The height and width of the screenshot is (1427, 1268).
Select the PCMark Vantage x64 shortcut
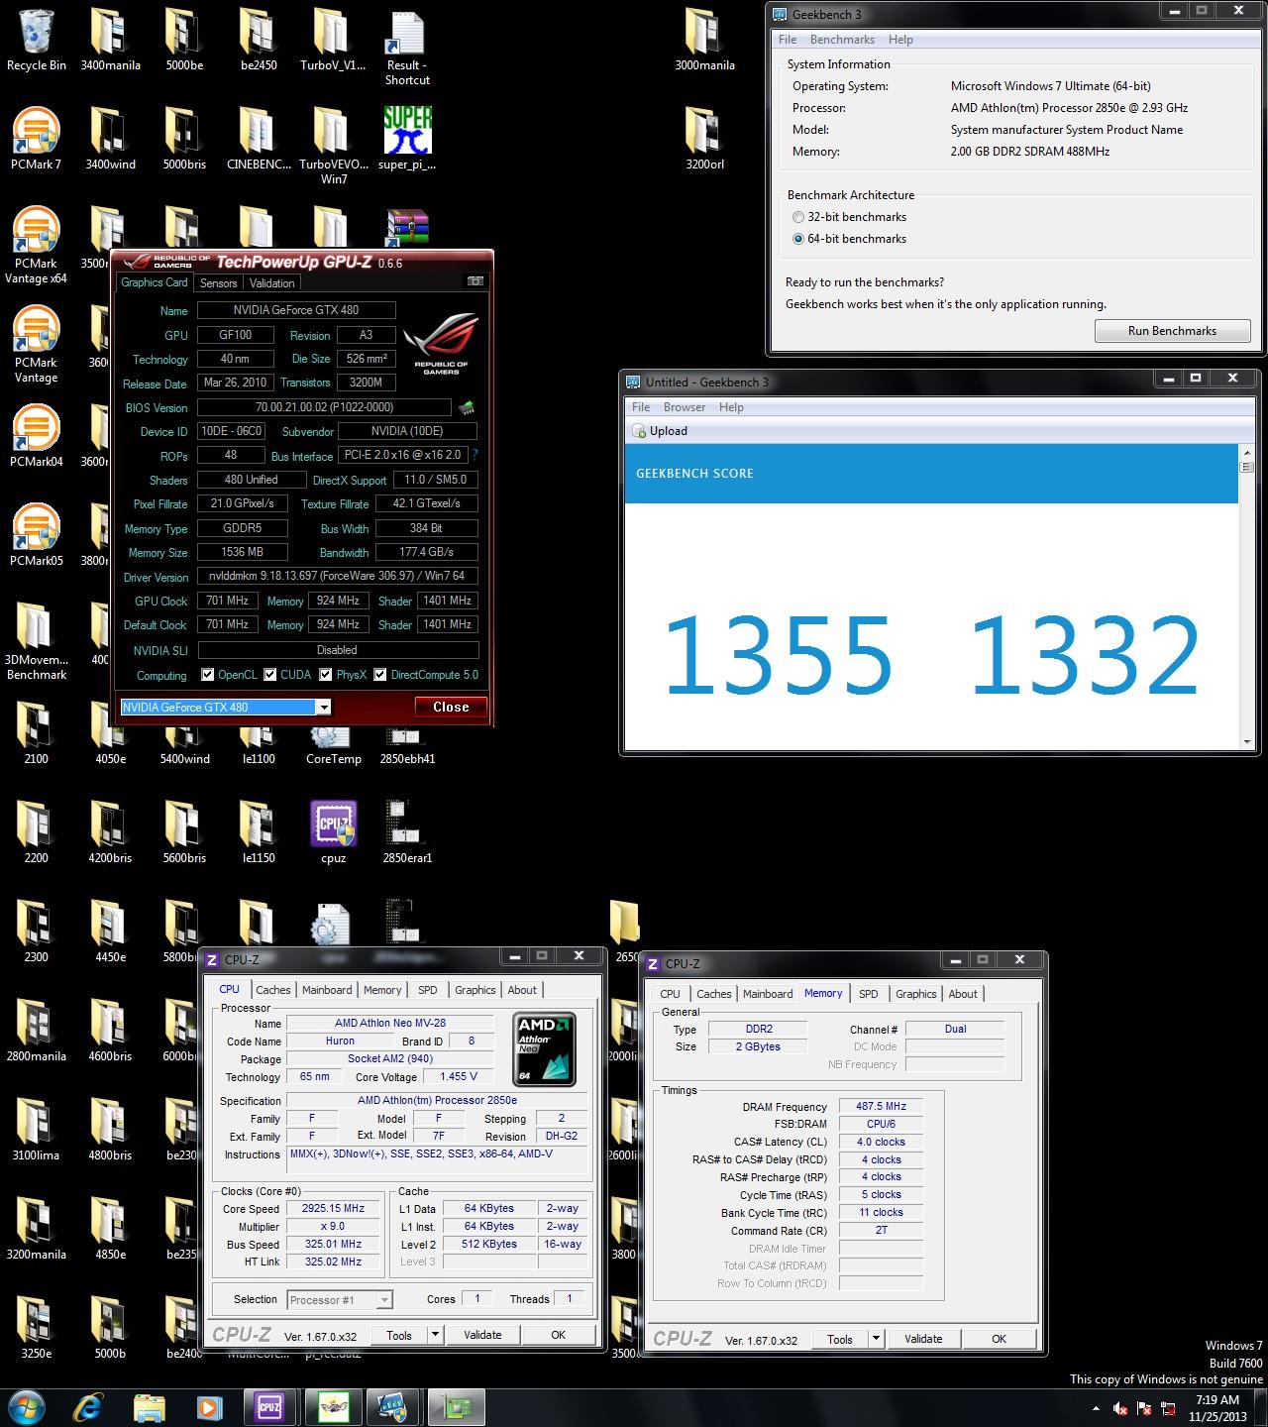tap(37, 246)
